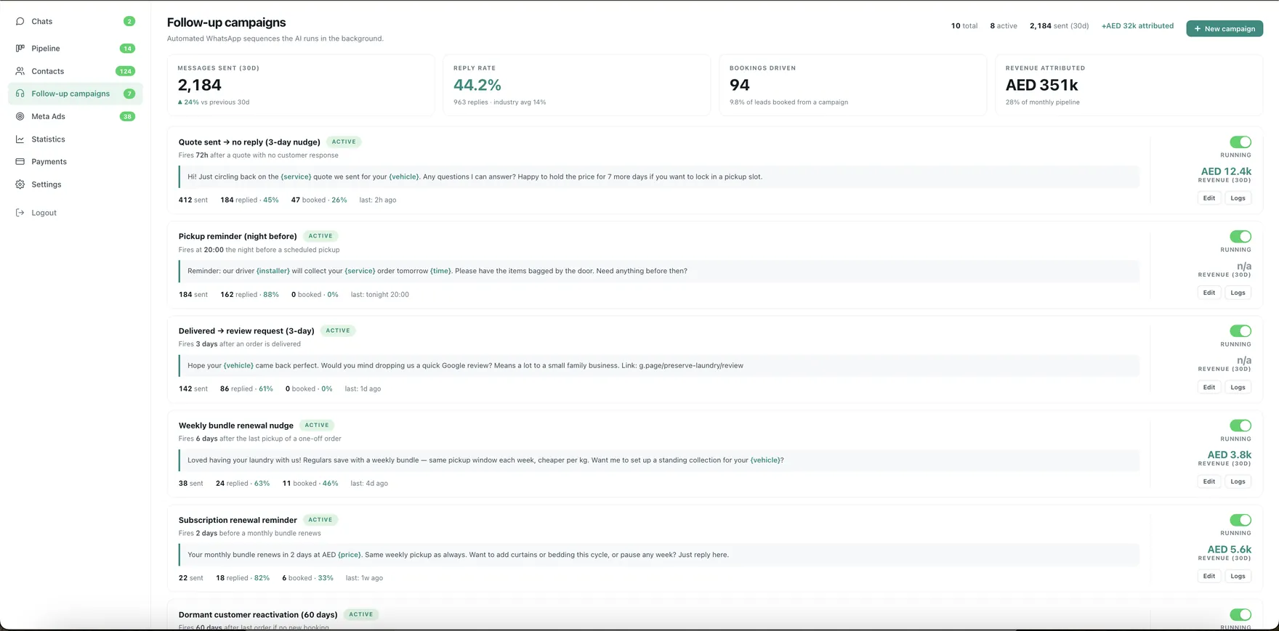Click the Bookings Driven 94 card
This screenshot has width=1279, height=631.
[x=853, y=85]
